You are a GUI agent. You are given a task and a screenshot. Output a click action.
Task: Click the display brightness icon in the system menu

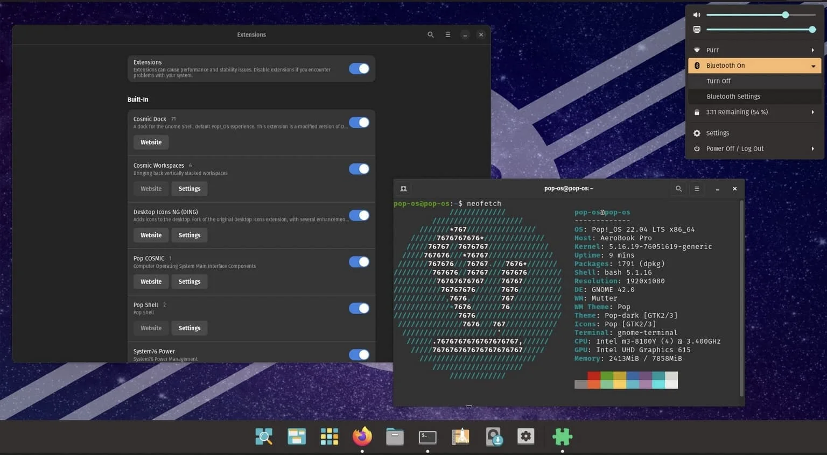tap(697, 30)
